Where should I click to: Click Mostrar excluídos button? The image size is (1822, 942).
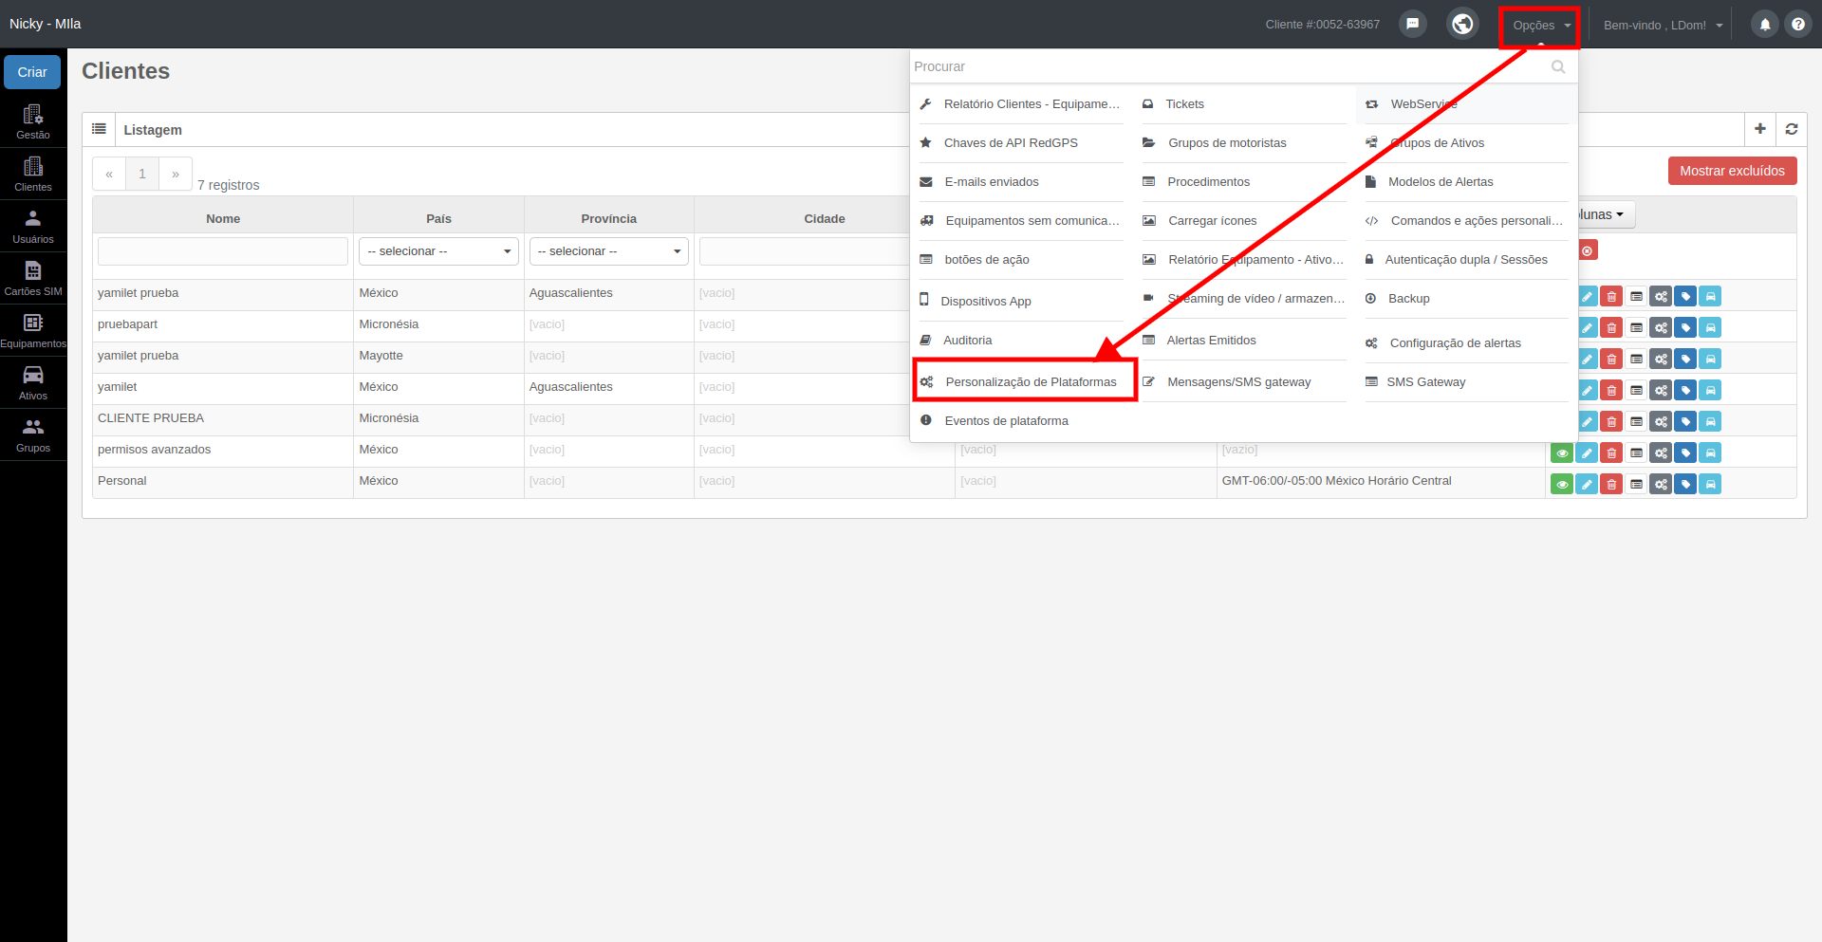[x=1732, y=171]
